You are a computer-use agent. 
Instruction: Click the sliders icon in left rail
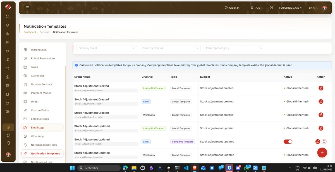pyautogui.click(x=8, y=68)
